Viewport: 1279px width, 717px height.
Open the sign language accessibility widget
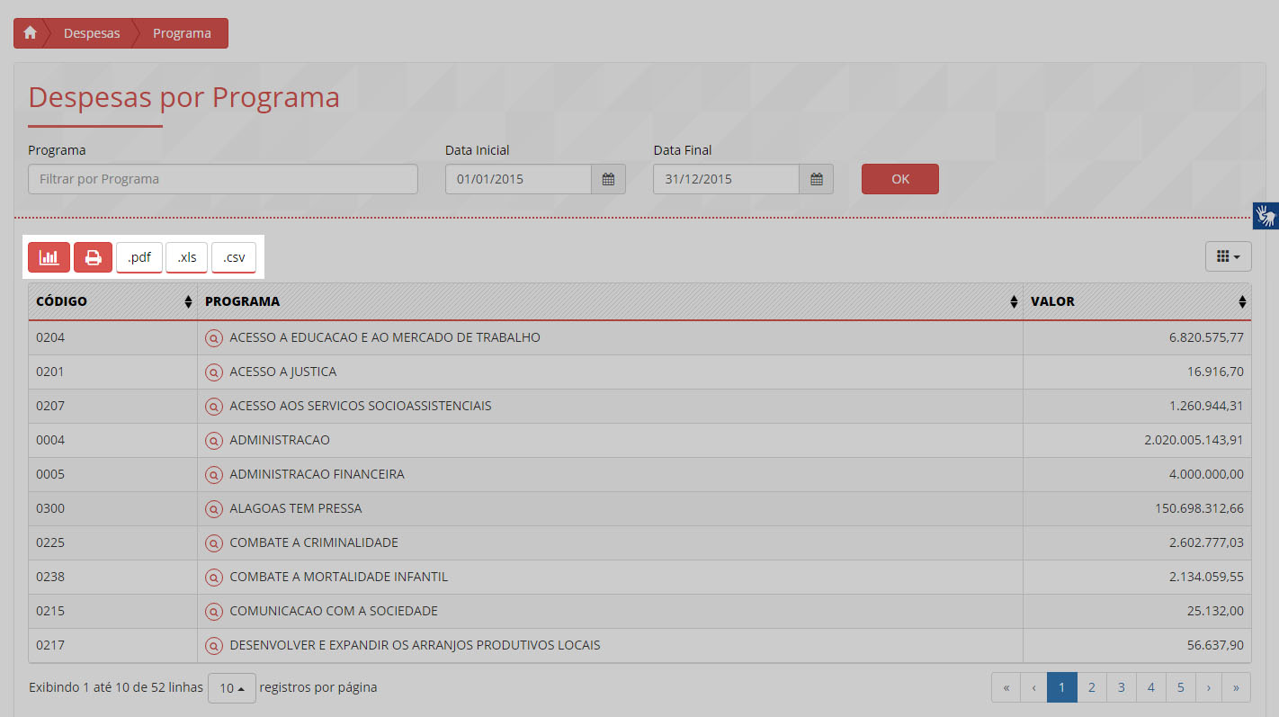tap(1266, 216)
